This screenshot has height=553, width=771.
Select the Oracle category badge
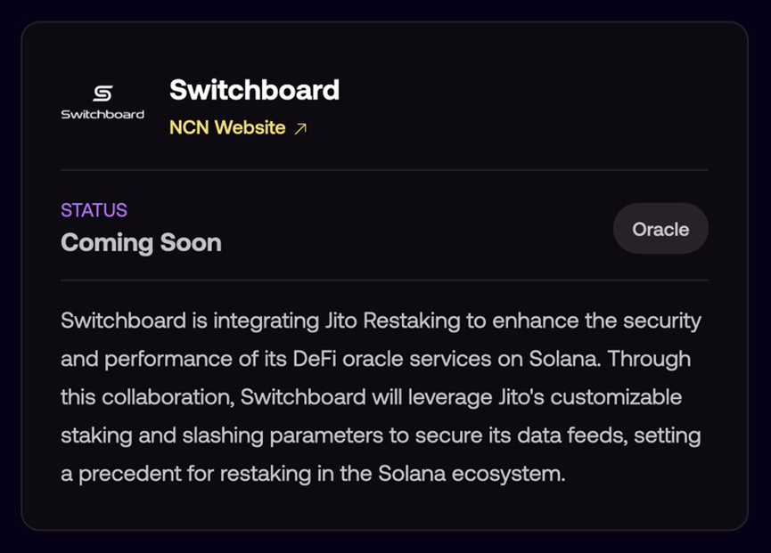[660, 229]
